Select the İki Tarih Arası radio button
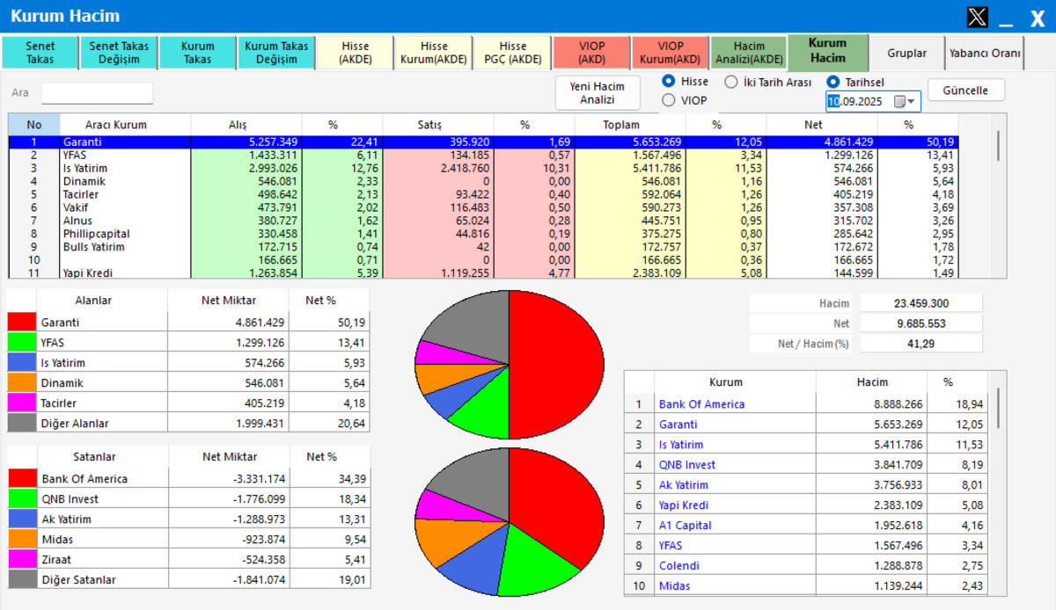This screenshot has height=610, width=1056. (x=731, y=82)
